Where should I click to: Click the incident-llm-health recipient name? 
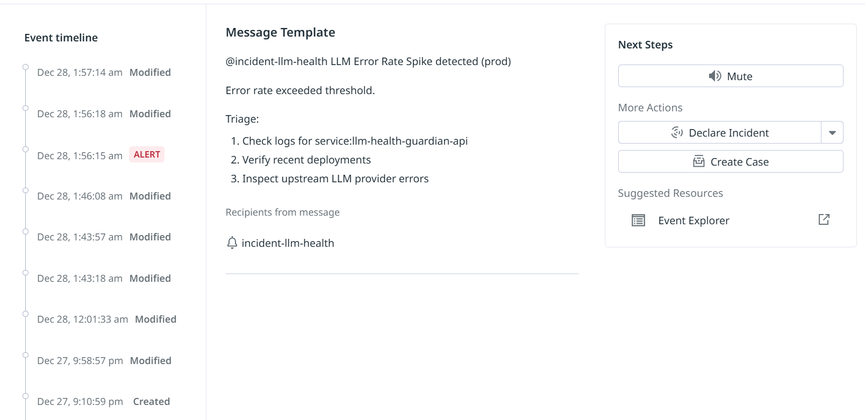(288, 243)
